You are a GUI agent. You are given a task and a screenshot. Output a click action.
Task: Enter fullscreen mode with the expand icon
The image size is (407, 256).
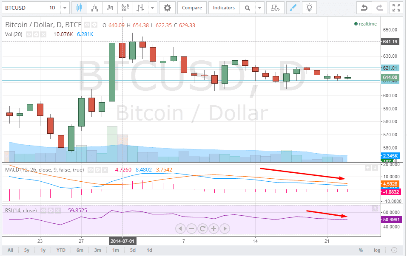[x=396, y=8]
